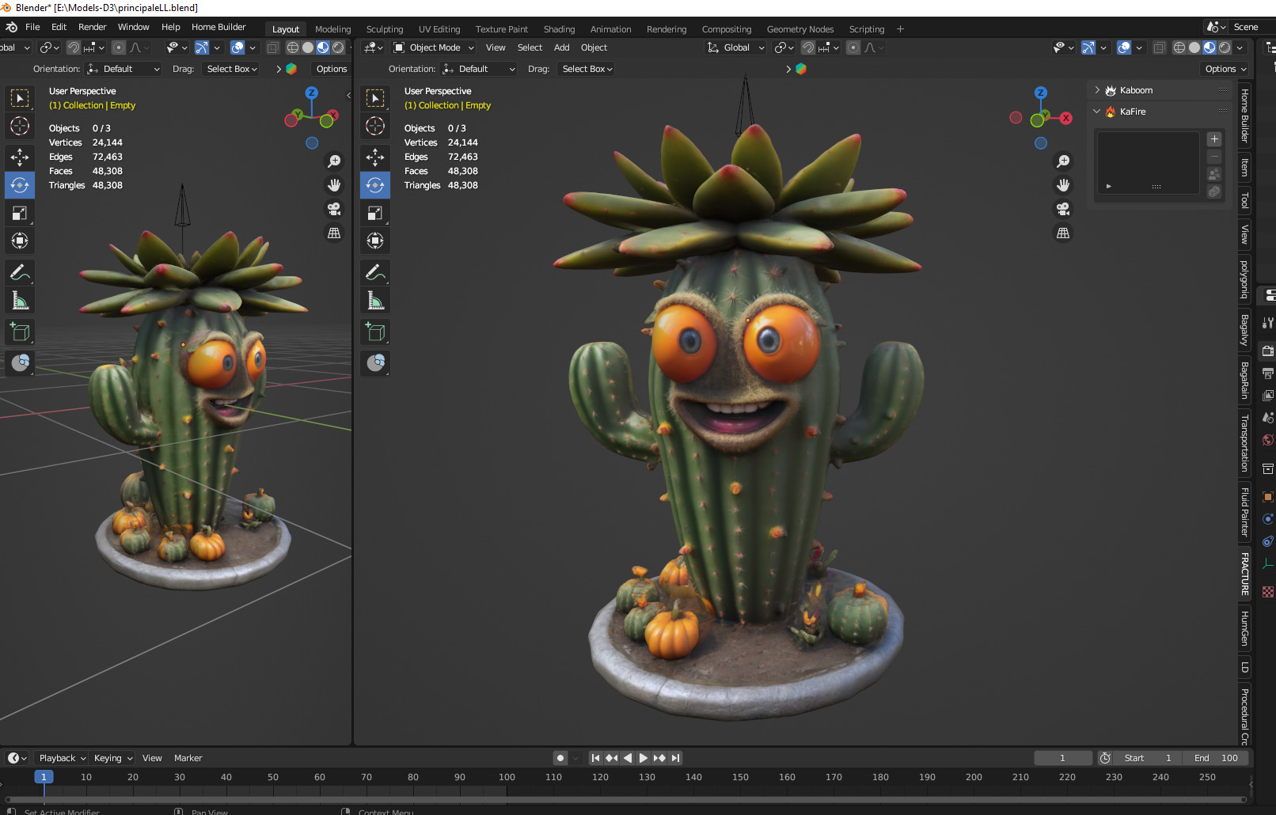Viewport: 1276px width, 815px height.
Task: Toggle camera view icon in right viewport
Action: point(1063,209)
